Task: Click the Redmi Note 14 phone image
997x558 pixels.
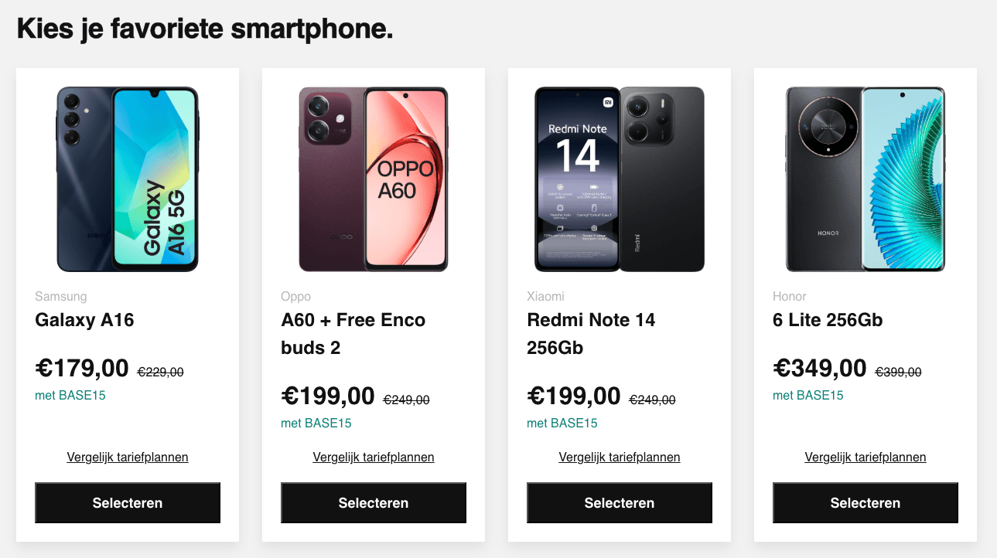Action: pos(620,179)
